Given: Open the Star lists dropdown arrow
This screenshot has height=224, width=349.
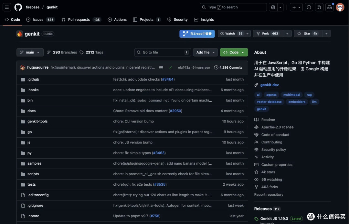Looking at the screenshot, I should tap(326, 34).
